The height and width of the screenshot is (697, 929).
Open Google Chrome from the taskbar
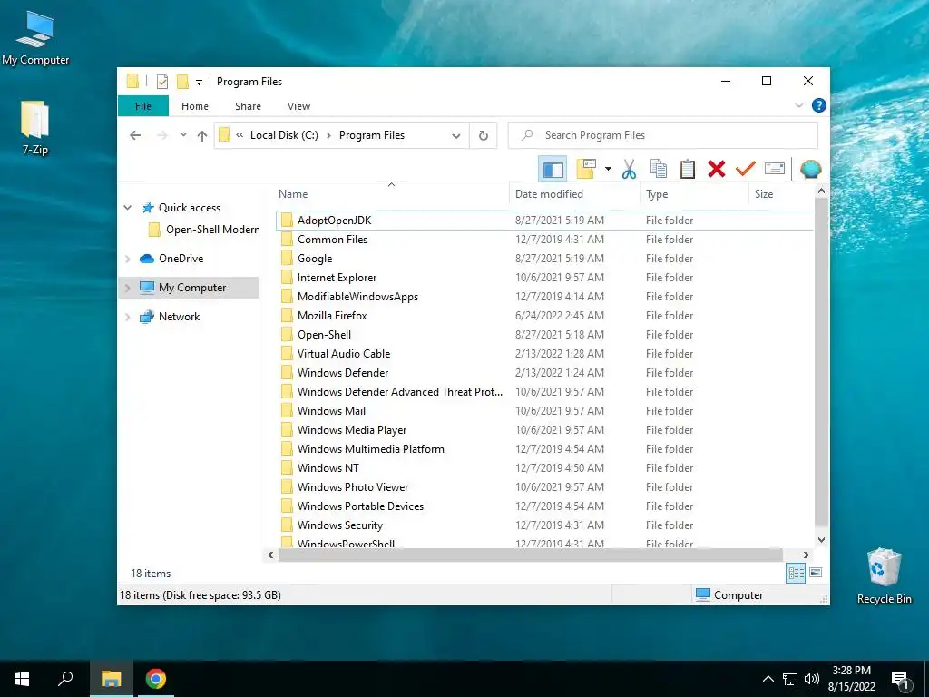point(156,679)
